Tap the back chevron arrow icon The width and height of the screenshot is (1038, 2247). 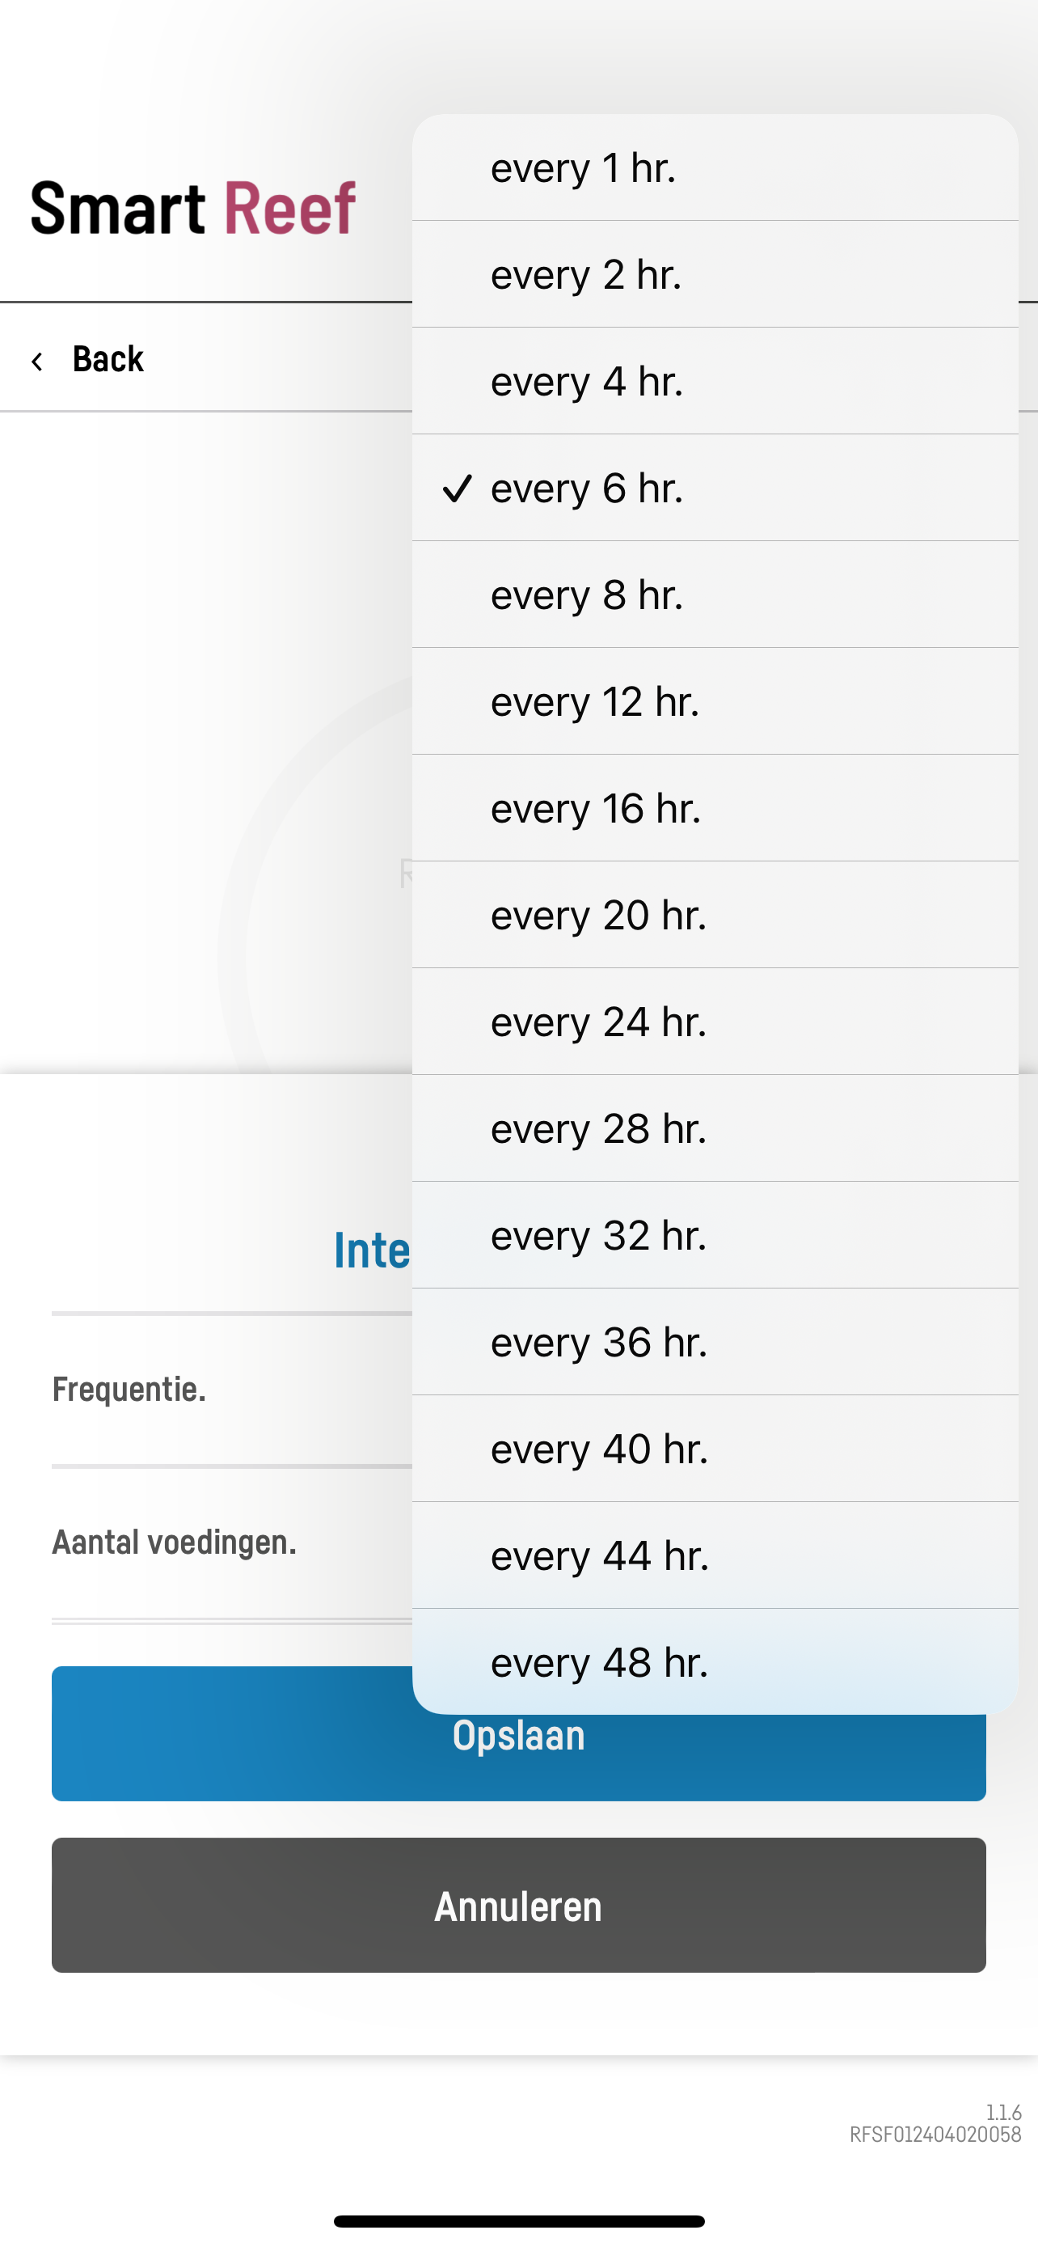pos(36,361)
